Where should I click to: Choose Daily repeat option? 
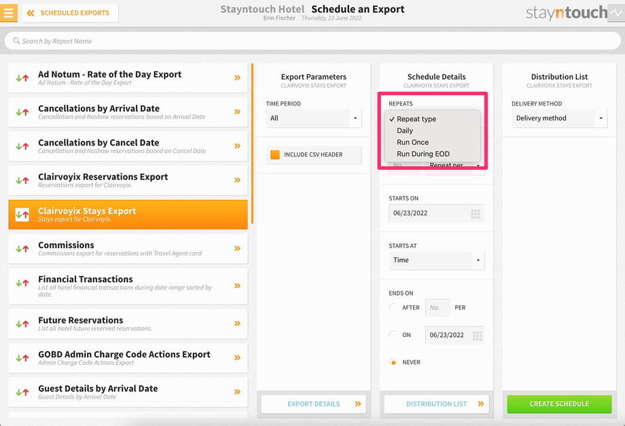tap(433, 130)
